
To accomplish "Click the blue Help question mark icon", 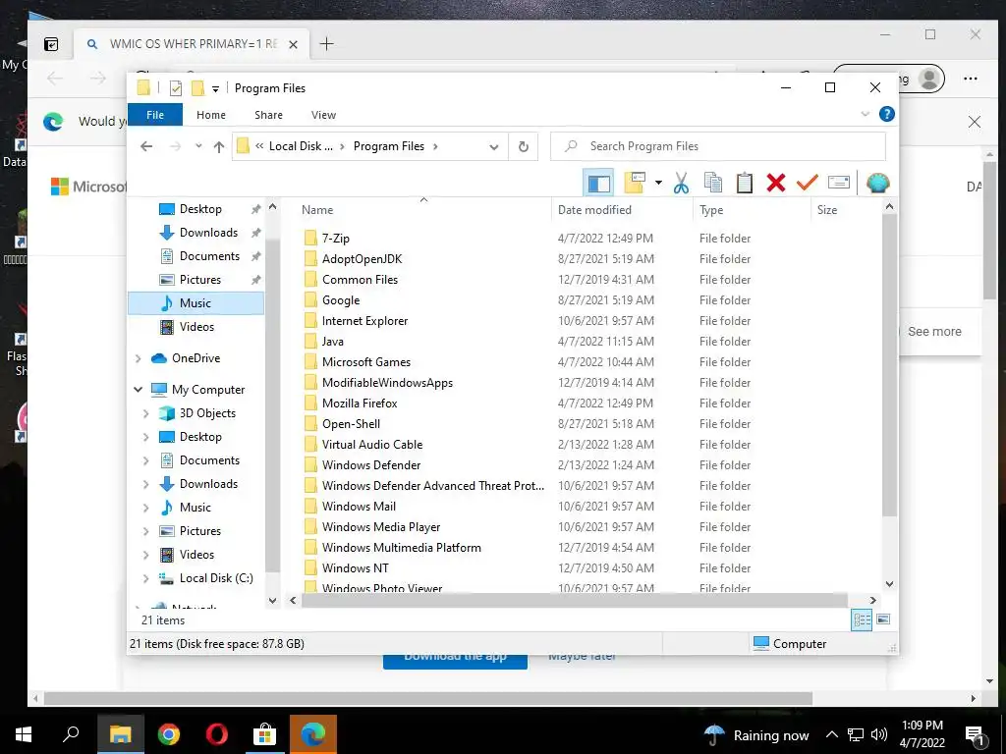I will (887, 114).
